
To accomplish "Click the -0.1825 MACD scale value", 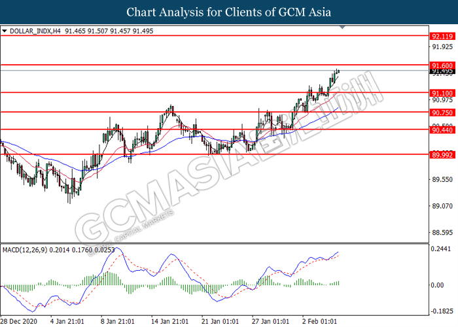I will 442,311.
